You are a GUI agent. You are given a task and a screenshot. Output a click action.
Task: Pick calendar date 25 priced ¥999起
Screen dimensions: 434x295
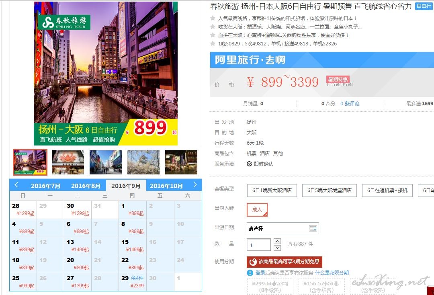point(23,282)
